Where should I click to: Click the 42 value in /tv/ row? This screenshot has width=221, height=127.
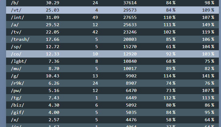pyautogui.click(x=95, y=32)
